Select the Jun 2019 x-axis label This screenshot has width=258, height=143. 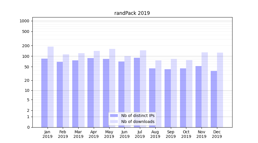pyautogui.click(x=124, y=134)
